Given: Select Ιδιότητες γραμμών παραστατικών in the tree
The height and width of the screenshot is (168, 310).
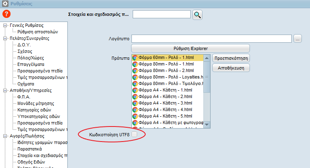Looking at the screenshot, I should (x=42, y=142).
